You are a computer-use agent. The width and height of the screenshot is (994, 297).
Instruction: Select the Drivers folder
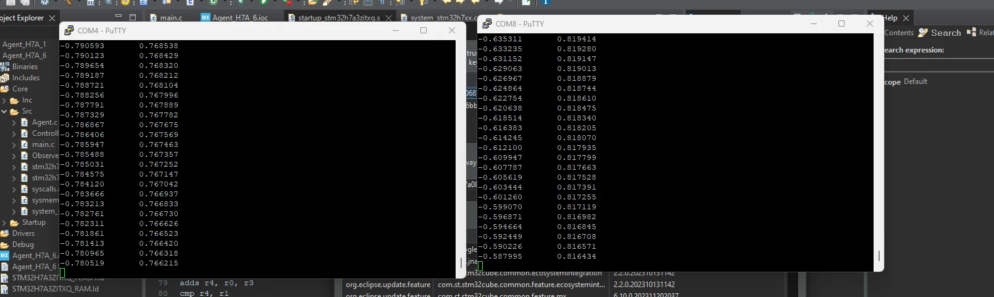(x=23, y=233)
